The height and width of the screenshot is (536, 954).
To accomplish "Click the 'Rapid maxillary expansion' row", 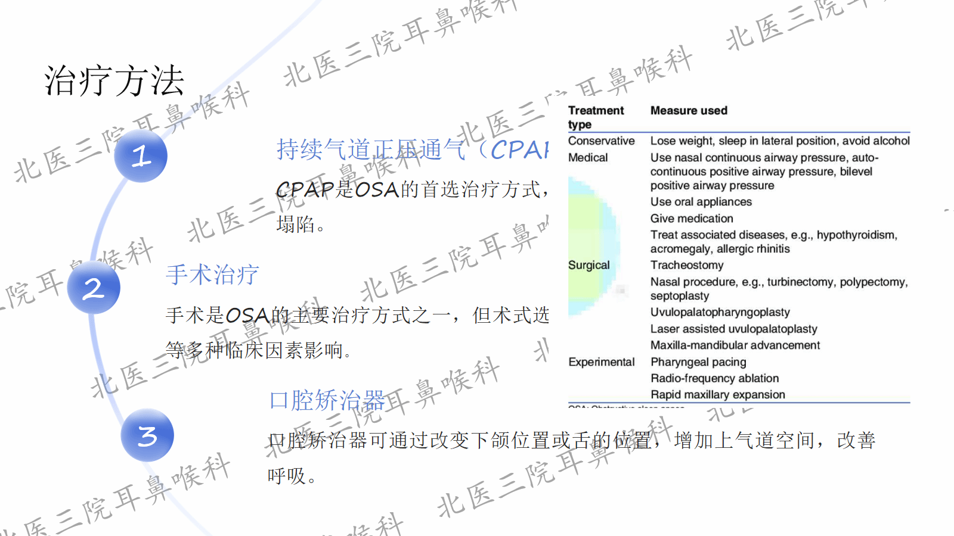I will click(717, 395).
